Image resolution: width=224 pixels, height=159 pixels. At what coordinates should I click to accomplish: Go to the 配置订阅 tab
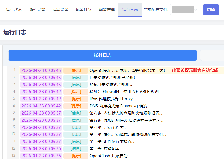(84, 10)
